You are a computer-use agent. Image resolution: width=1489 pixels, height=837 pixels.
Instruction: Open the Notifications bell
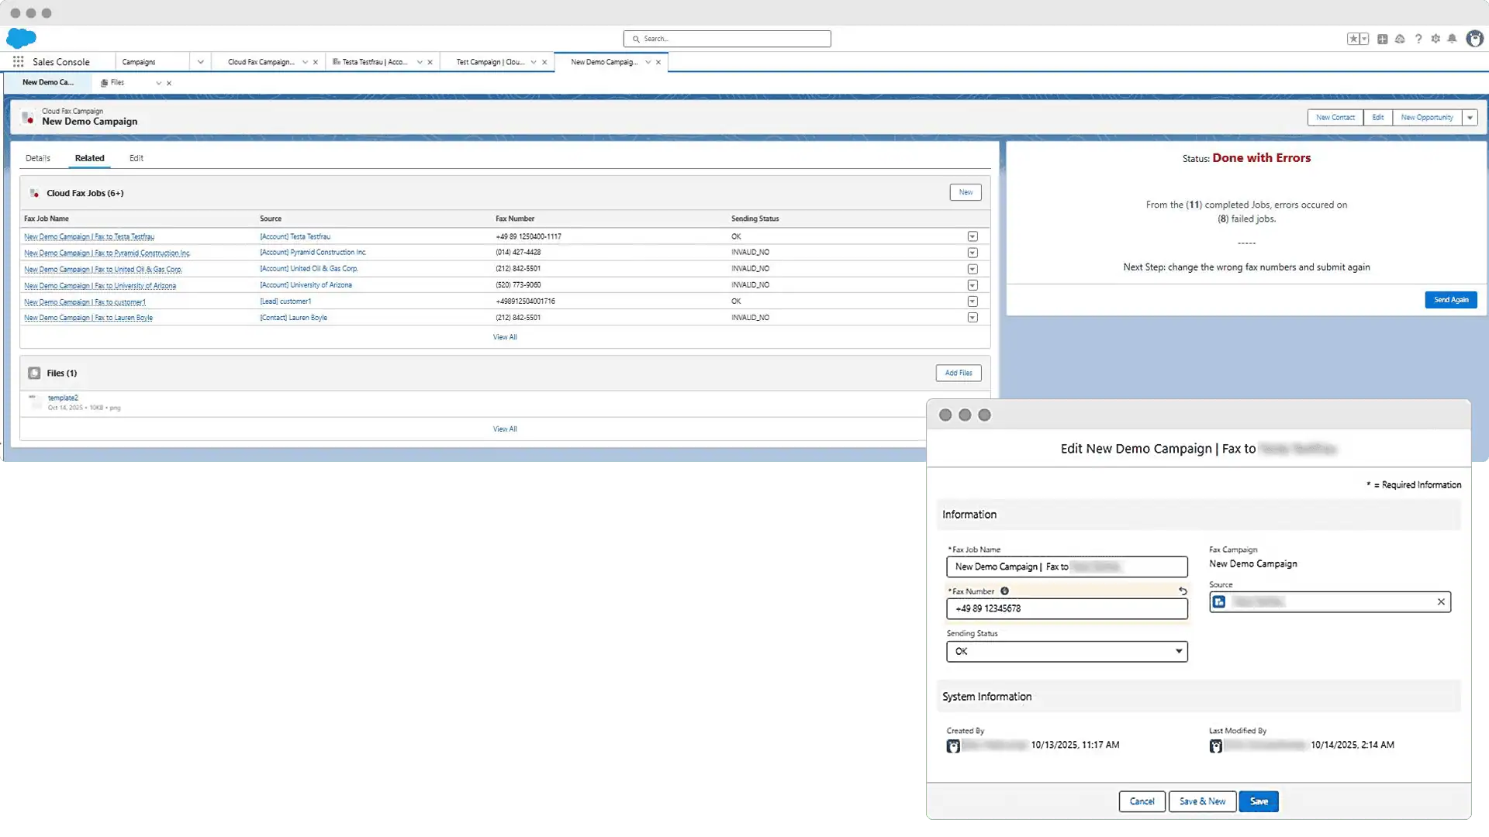[1452, 39]
